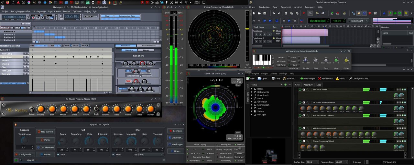Fast forward in Qtractor transport
The width and height of the screenshot is (414, 165).
(x=264, y=21)
